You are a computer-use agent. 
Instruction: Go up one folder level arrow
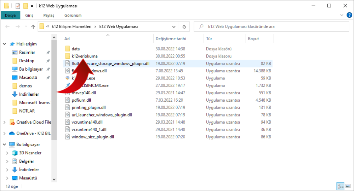click(33, 26)
